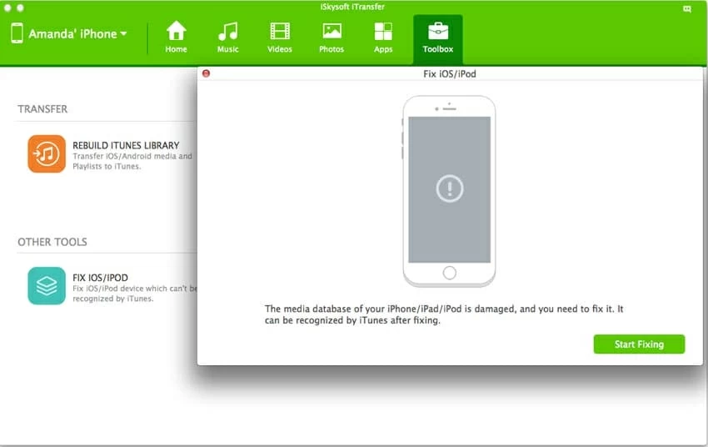This screenshot has height=447, width=708.
Task: Select the Photos icon in toolbar
Action: tap(332, 38)
